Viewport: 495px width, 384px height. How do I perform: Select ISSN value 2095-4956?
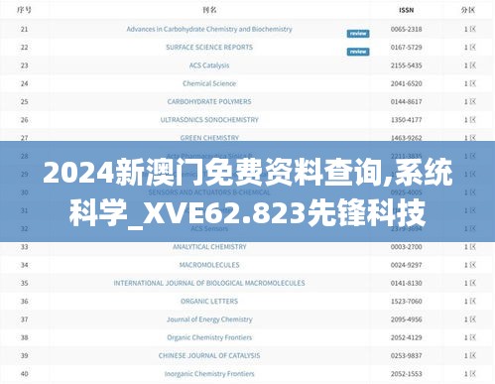[x=406, y=320]
